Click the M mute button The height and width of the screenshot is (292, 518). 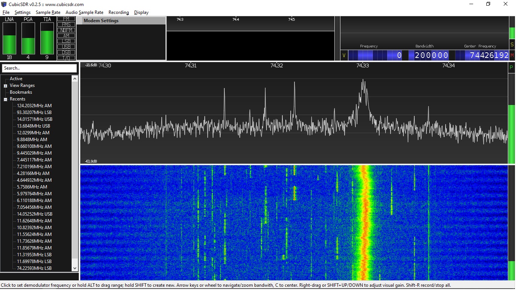(x=512, y=56)
